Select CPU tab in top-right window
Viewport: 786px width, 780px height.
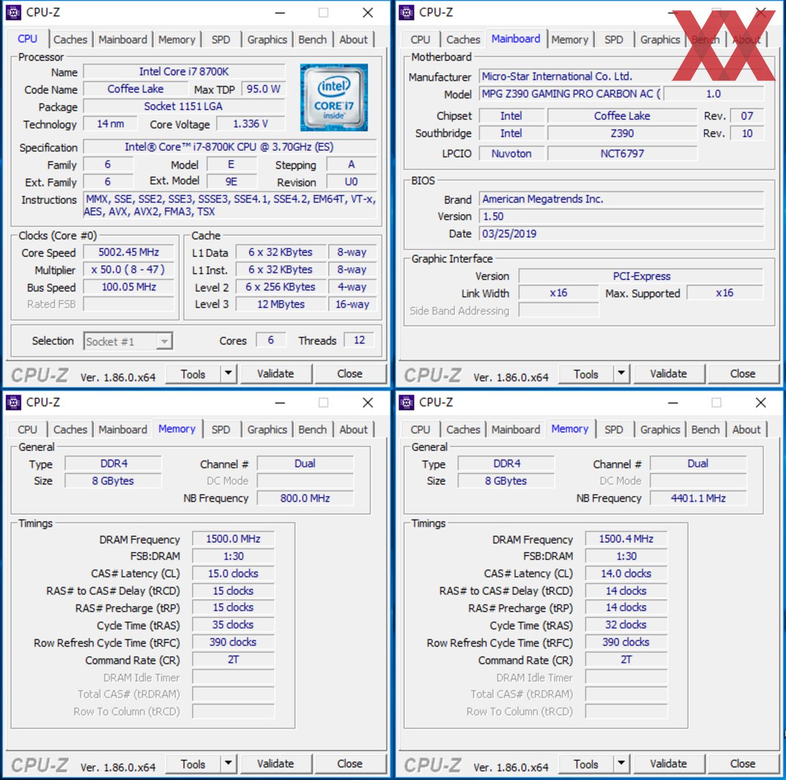point(420,39)
